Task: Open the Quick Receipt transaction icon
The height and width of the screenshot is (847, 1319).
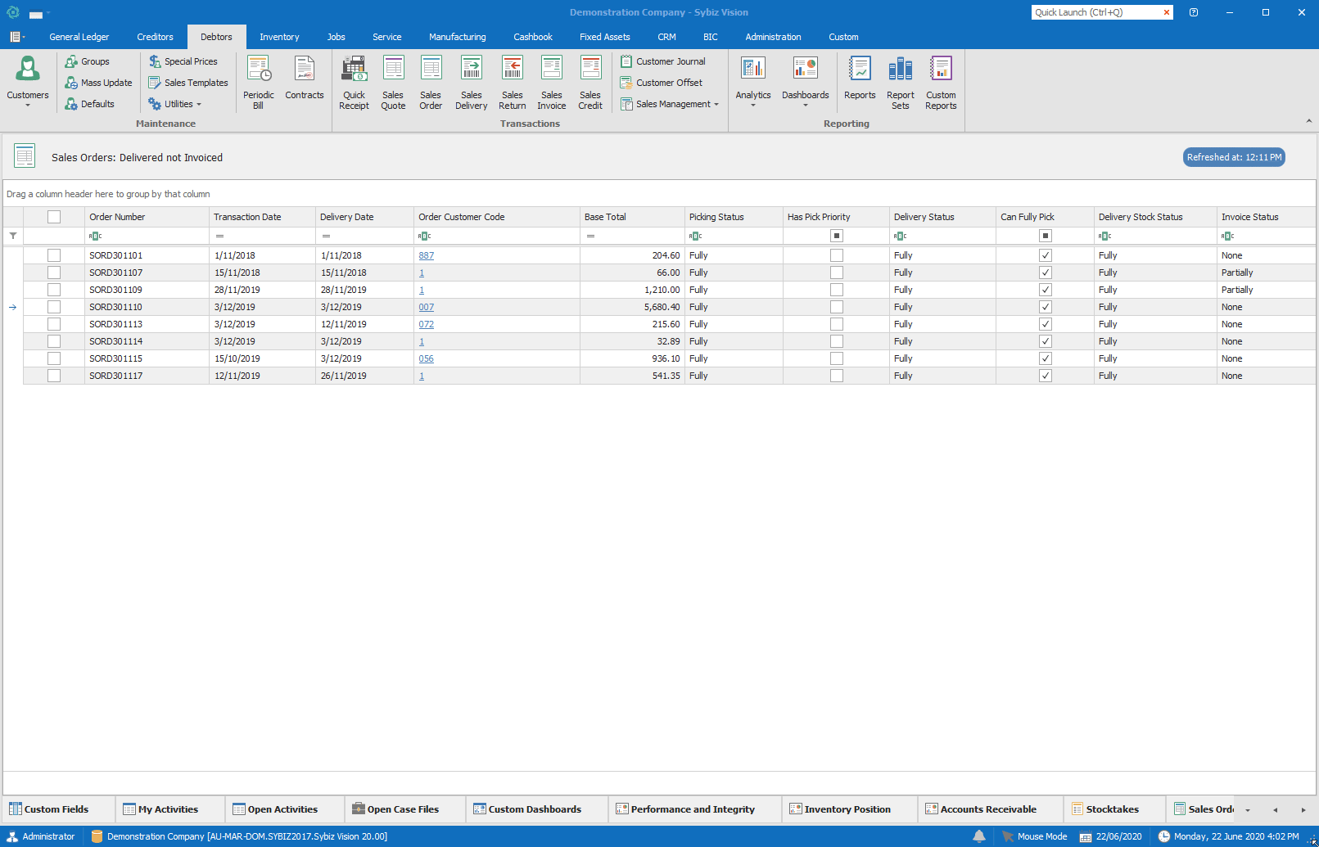Action: [354, 82]
